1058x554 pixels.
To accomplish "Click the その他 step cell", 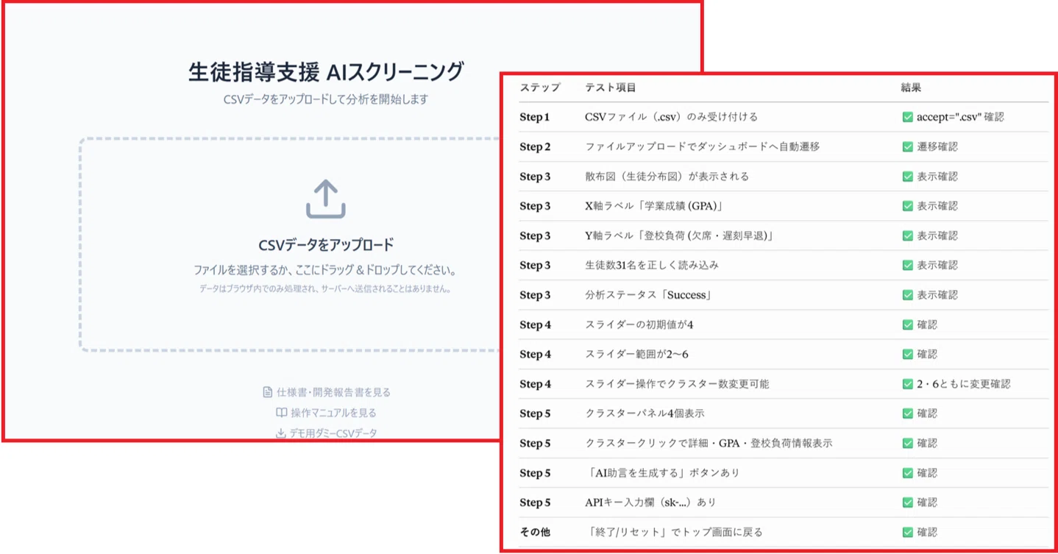I will point(535,532).
